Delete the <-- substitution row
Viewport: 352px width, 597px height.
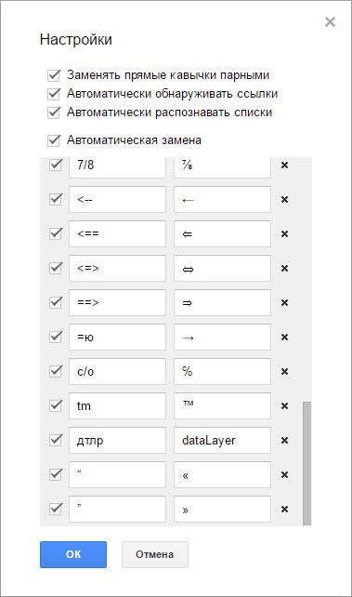point(284,200)
